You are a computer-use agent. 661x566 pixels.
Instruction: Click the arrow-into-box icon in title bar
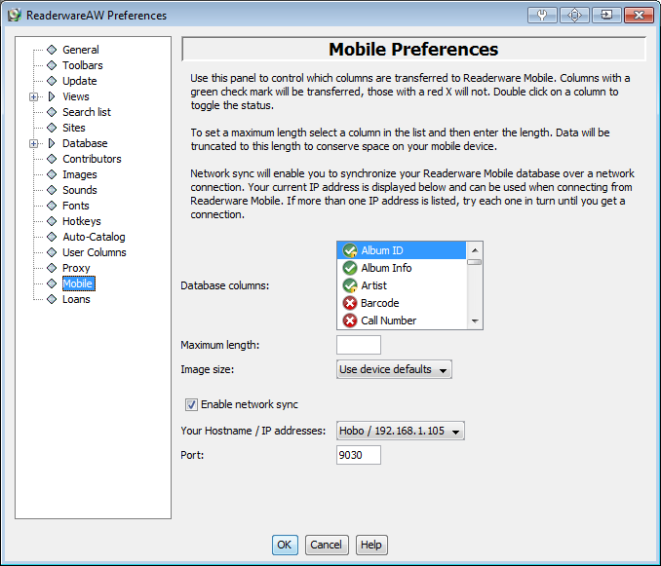tap(606, 16)
